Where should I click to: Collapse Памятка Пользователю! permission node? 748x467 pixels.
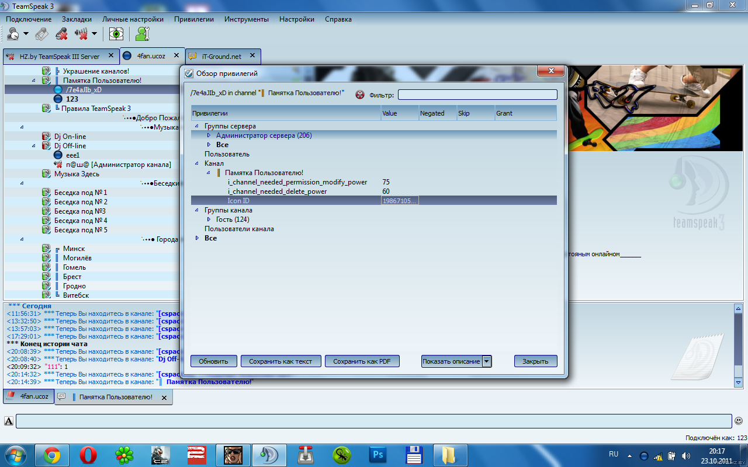(x=209, y=173)
